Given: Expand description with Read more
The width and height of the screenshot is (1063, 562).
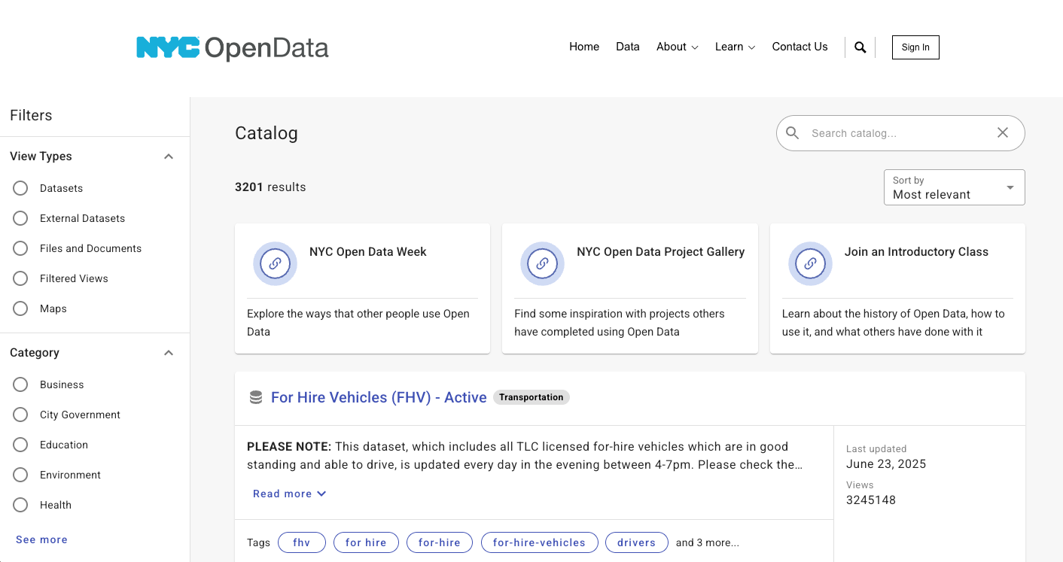Looking at the screenshot, I should [289, 494].
